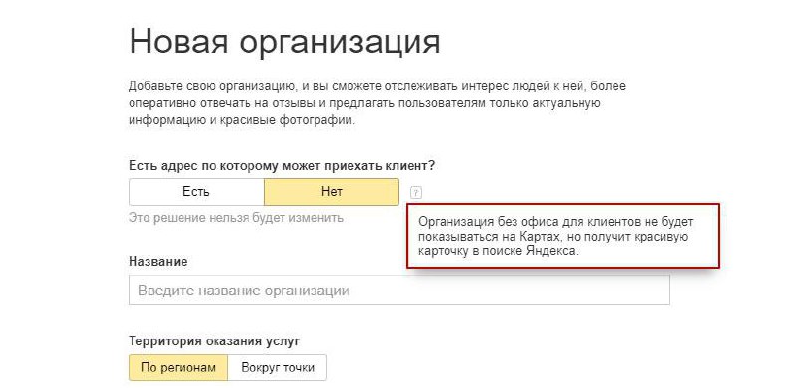Select "Есть" address option
Viewport: 797px width, 388px height.
point(196,192)
